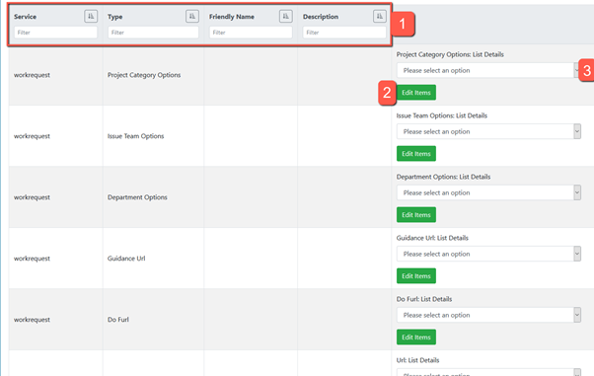Edit Items for Issue Team Options
Image resolution: width=594 pixels, height=376 pixels.
pyautogui.click(x=416, y=154)
